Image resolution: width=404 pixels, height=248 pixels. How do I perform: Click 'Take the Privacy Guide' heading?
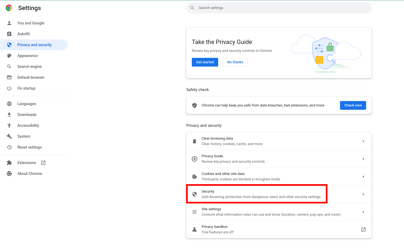tap(222, 42)
